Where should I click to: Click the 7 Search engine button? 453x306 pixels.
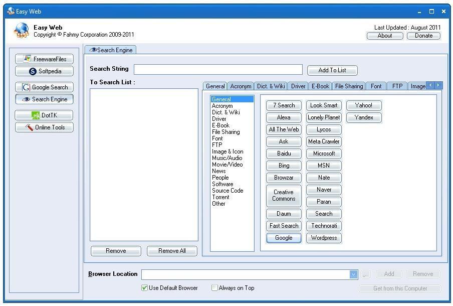click(x=284, y=105)
